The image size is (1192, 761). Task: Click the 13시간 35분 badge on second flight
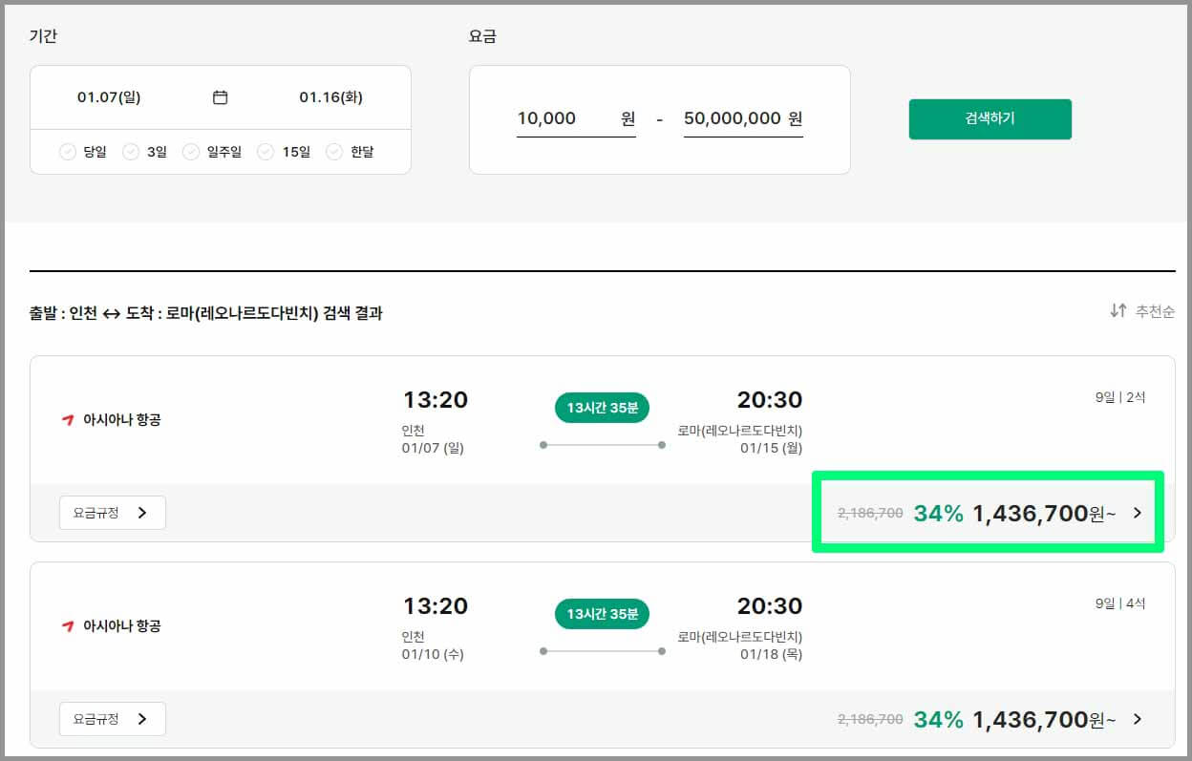coord(601,613)
